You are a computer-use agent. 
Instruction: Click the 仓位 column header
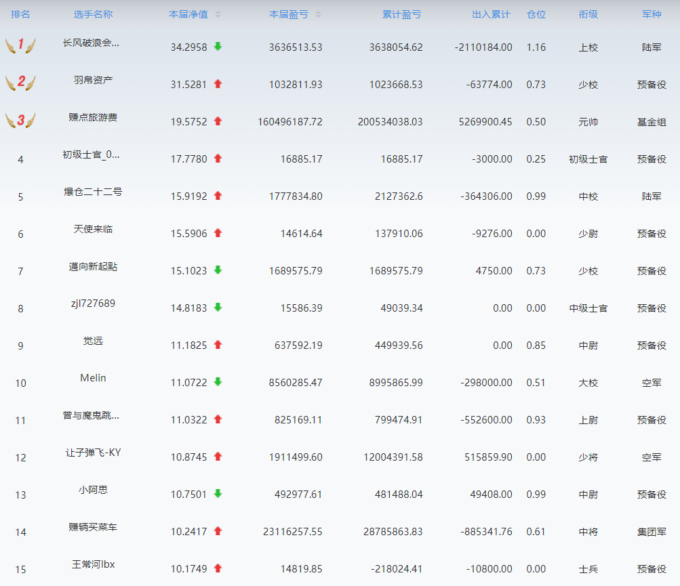pos(536,14)
